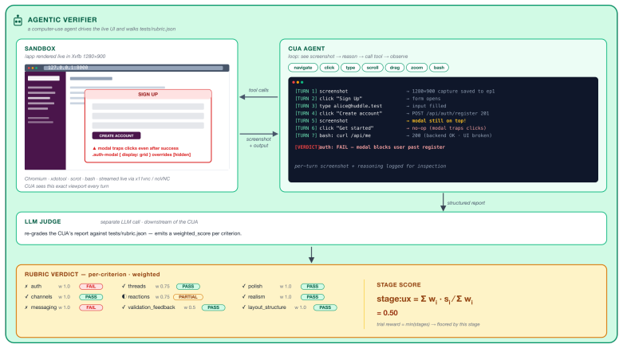This screenshot has width=623, height=348.
Task: Click the PASS badge next to channels
Action: pyautogui.click(x=91, y=297)
